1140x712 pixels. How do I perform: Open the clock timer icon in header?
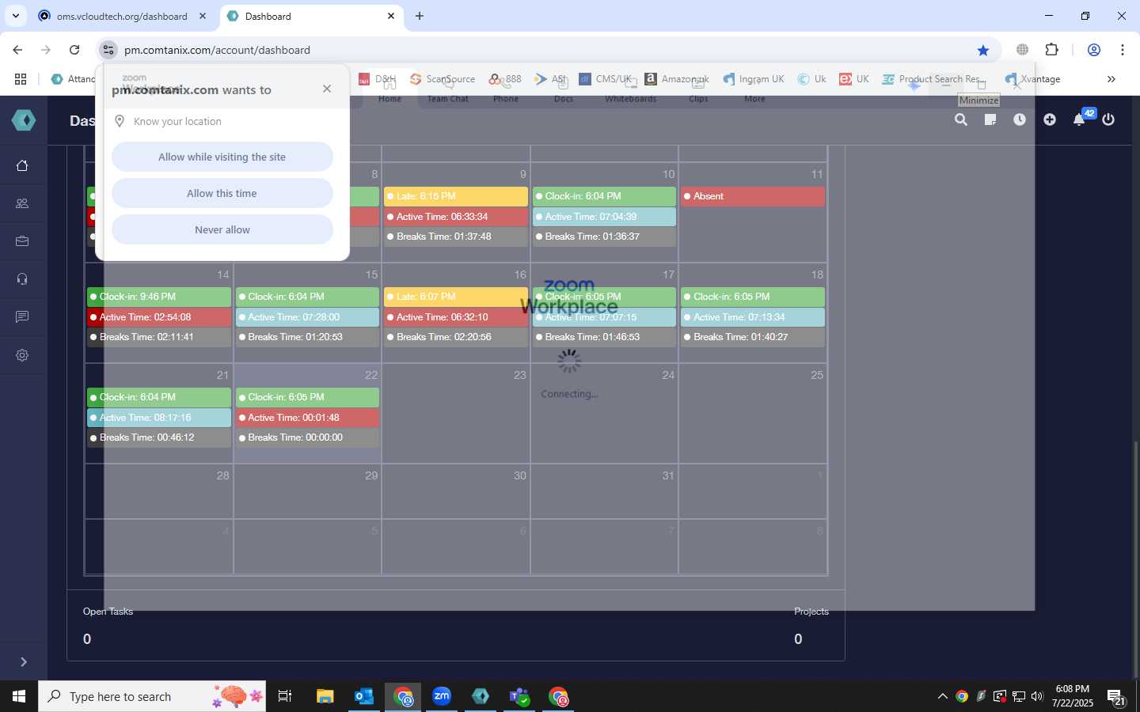tap(1020, 119)
